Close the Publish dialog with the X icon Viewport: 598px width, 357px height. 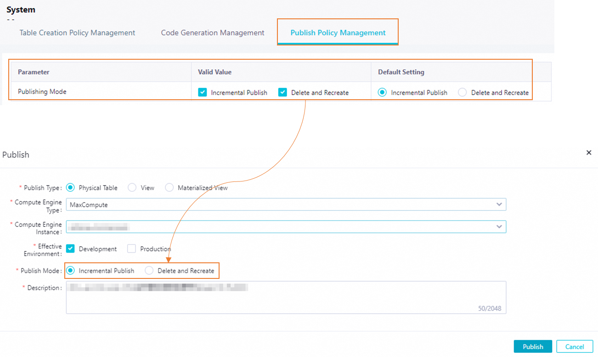[589, 153]
